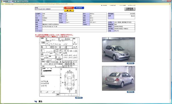
Task: Enlarge the front view car photo
Action: [x=131, y=63]
